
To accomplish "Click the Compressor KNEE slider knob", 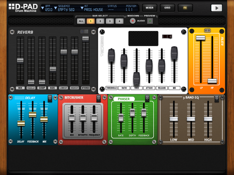I will [x=136, y=78].
